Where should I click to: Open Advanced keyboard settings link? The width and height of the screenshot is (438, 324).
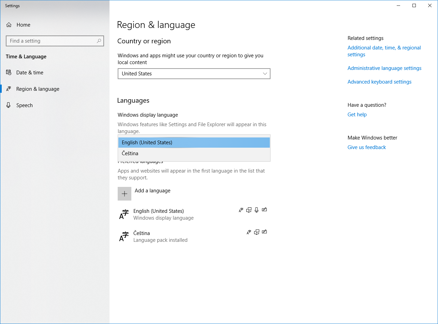pyautogui.click(x=379, y=82)
